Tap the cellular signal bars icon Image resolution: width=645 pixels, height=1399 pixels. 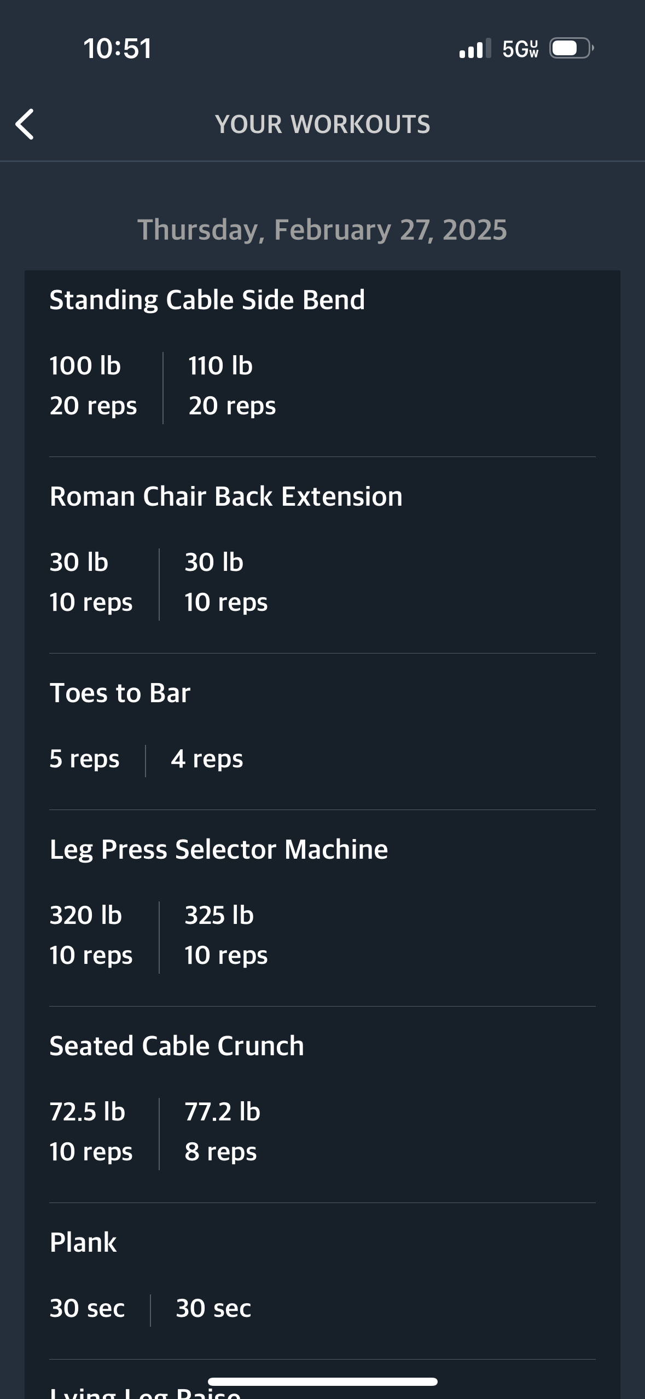475,48
